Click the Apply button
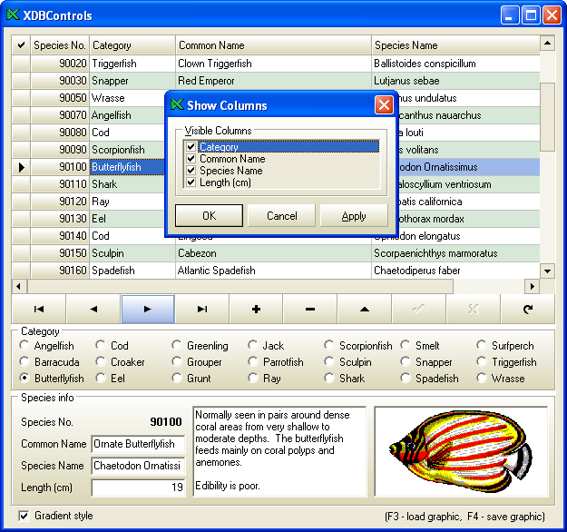 click(354, 216)
